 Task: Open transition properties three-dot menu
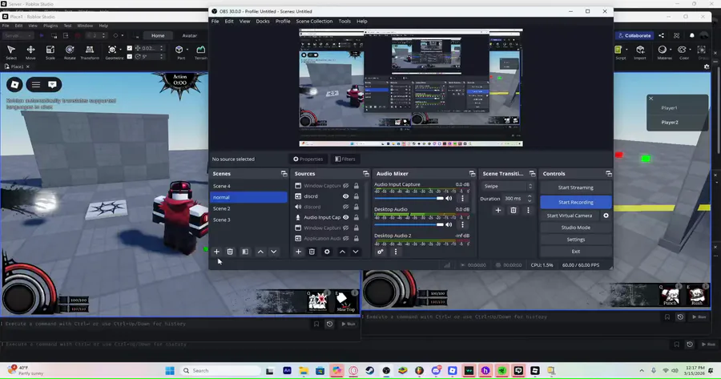pyautogui.click(x=528, y=210)
